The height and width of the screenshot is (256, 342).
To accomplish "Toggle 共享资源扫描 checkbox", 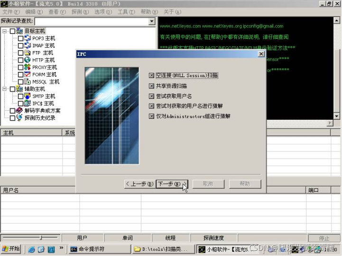I will click(x=151, y=86).
